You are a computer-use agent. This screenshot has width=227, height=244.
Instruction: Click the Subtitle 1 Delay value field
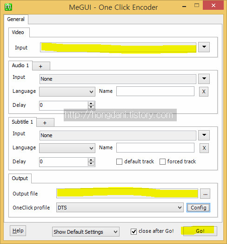pos(64,162)
